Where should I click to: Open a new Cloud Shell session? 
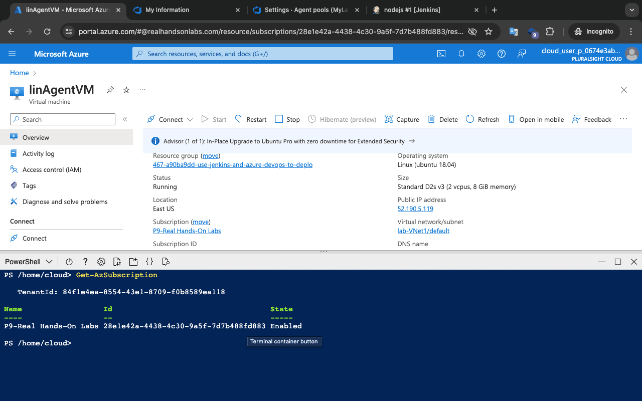(133, 262)
